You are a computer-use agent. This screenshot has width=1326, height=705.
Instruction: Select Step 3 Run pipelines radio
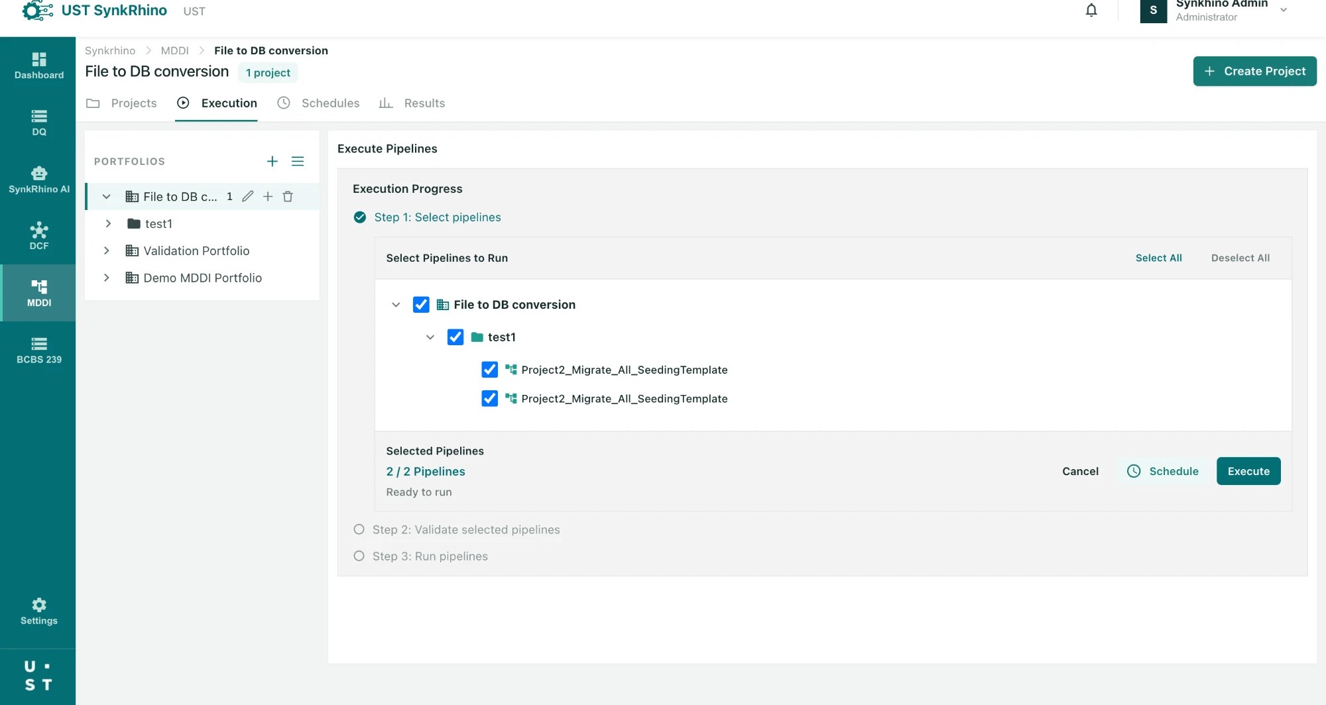pos(359,556)
